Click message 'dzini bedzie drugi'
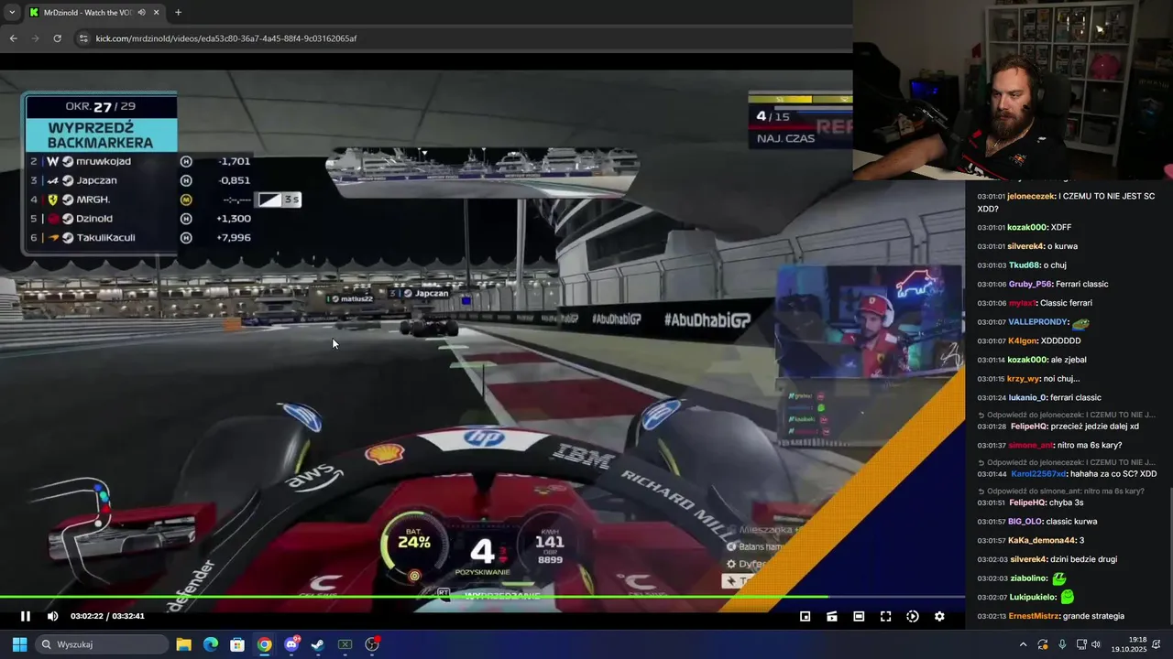The width and height of the screenshot is (1173, 659). tap(1082, 559)
